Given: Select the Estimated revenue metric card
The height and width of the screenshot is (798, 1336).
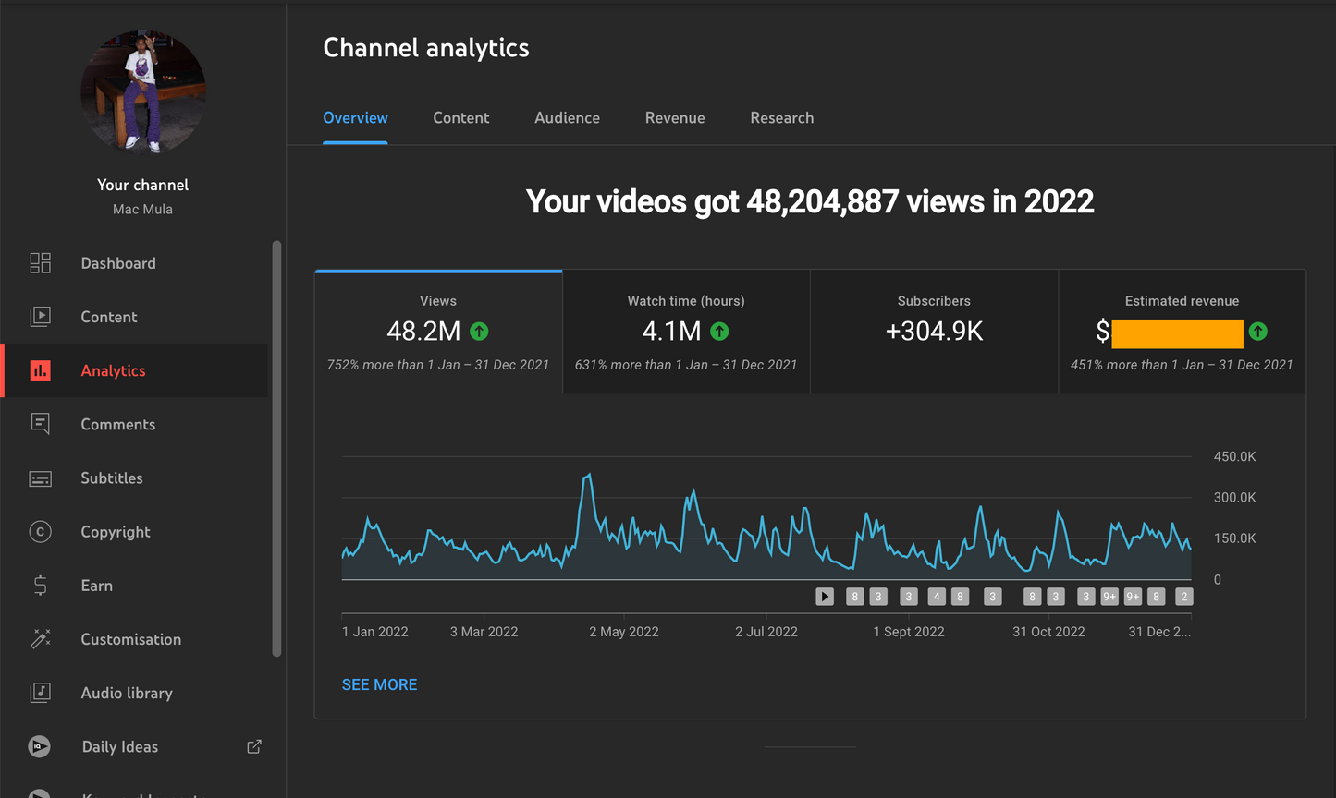Looking at the screenshot, I should click(1182, 332).
